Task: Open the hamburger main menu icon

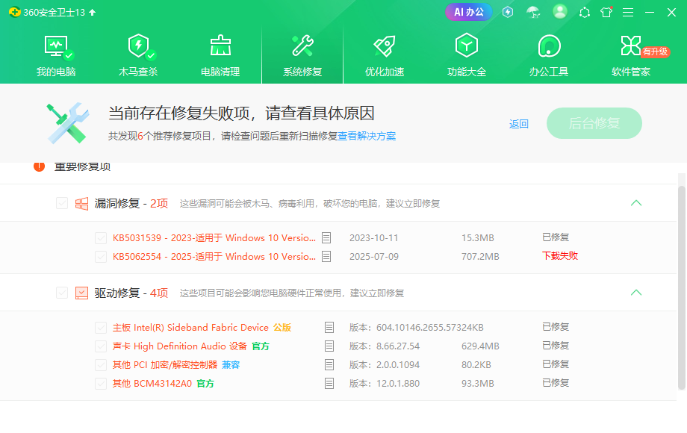Action: (628, 12)
